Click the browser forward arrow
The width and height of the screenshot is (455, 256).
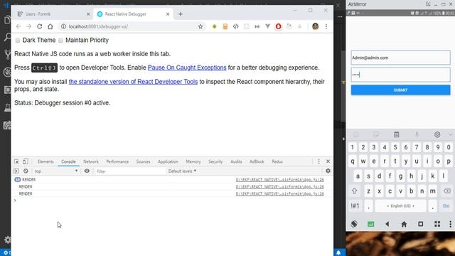pyautogui.click(x=28, y=26)
